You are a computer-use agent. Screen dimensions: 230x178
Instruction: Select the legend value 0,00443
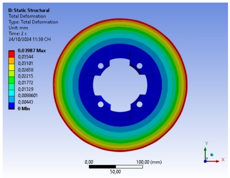click(x=26, y=102)
